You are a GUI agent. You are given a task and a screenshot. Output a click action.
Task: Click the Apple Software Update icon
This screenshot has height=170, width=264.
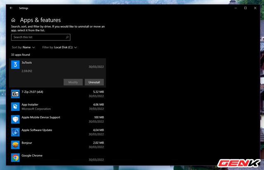15,132
